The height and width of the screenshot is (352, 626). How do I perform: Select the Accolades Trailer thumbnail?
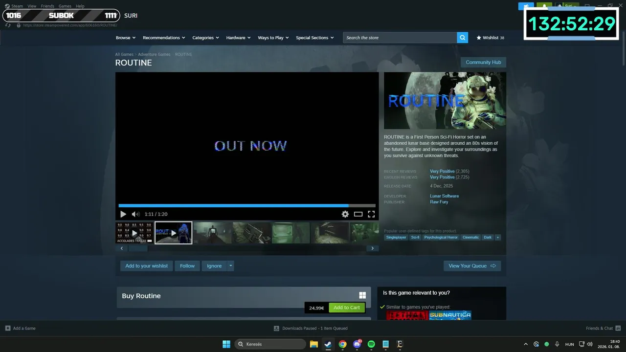coord(134,233)
